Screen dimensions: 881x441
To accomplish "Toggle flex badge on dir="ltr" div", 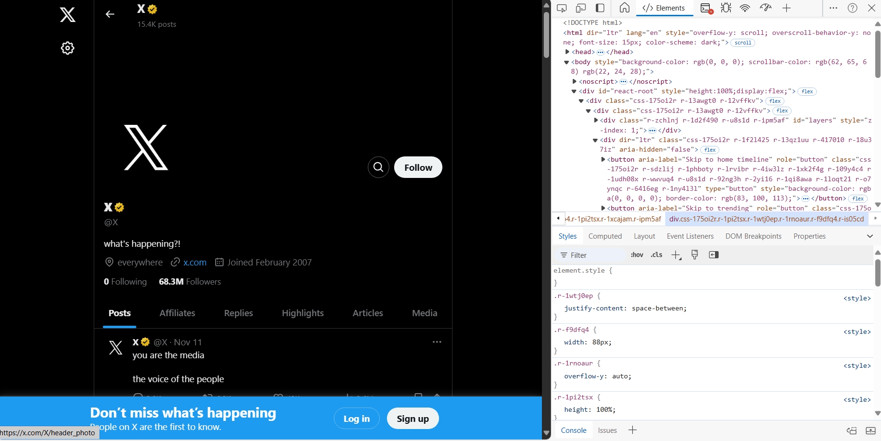I will [710, 150].
